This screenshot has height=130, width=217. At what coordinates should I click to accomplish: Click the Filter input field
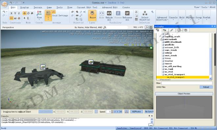(x=187, y=83)
